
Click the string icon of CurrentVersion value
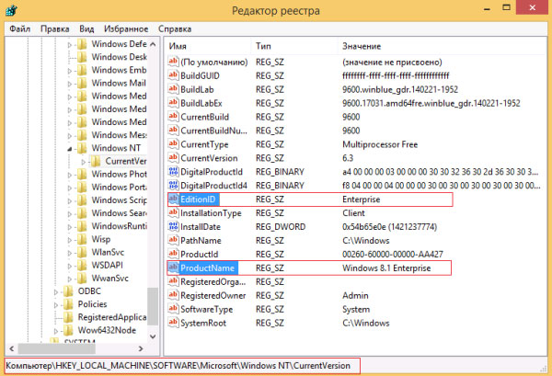click(173, 157)
